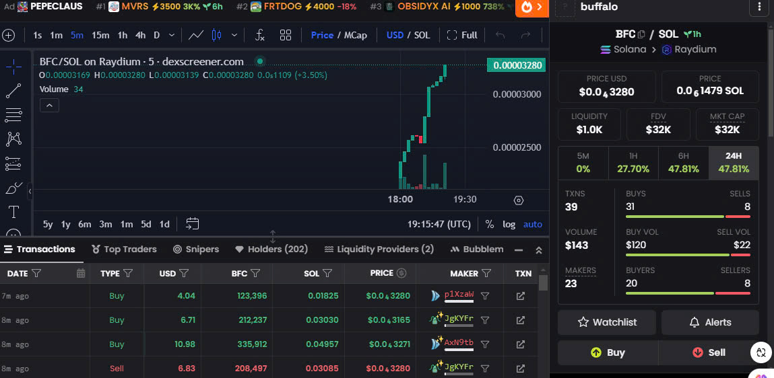Open the Transactions tab

(x=40, y=250)
